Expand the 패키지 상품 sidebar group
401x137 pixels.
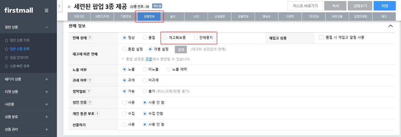pyautogui.click(x=47, y=79)
